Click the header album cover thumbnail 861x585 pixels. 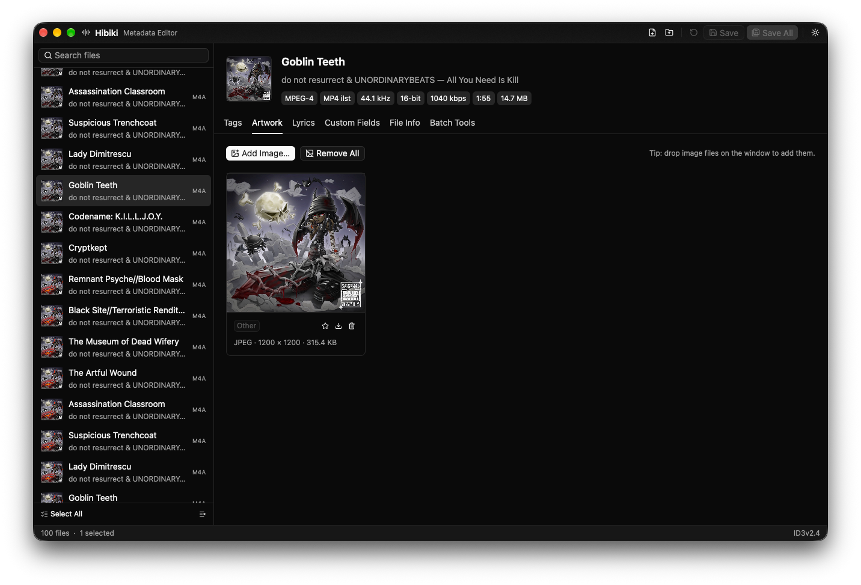coord(249,79)
